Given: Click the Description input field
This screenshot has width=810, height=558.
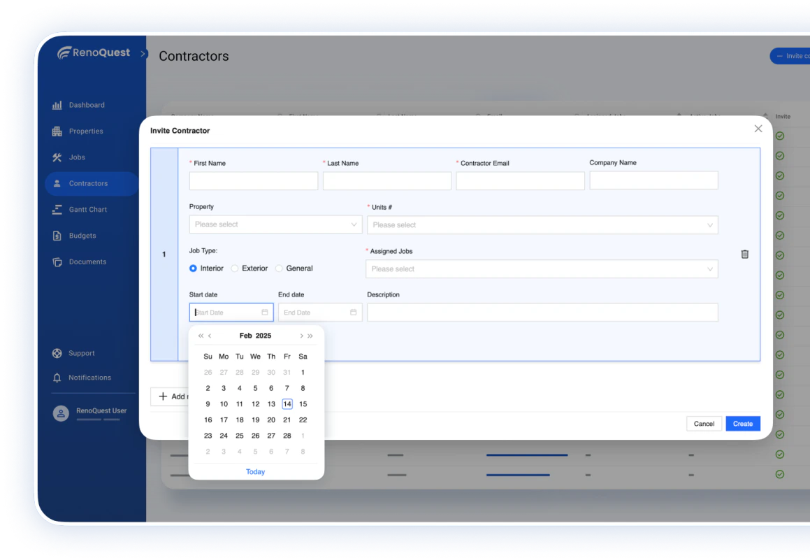Looking at the screenshot, I should click(542, 312).
